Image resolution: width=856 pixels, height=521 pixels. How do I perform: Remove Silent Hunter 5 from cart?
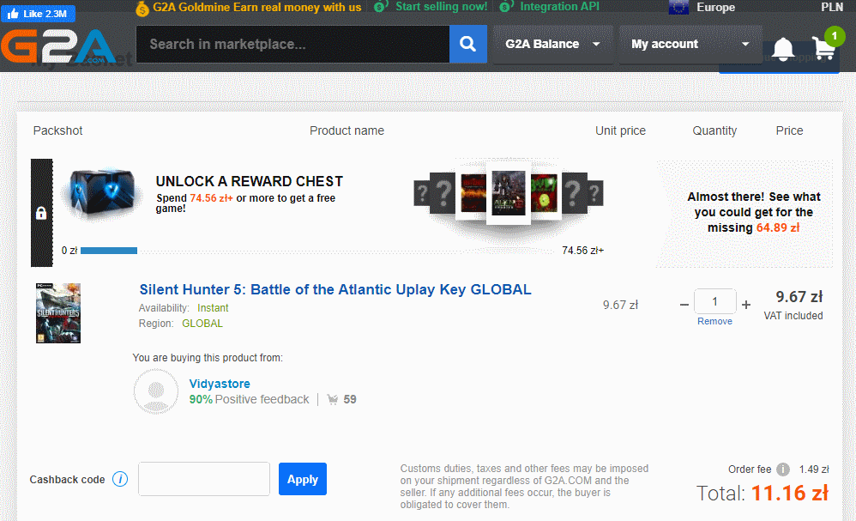[714, 321]
